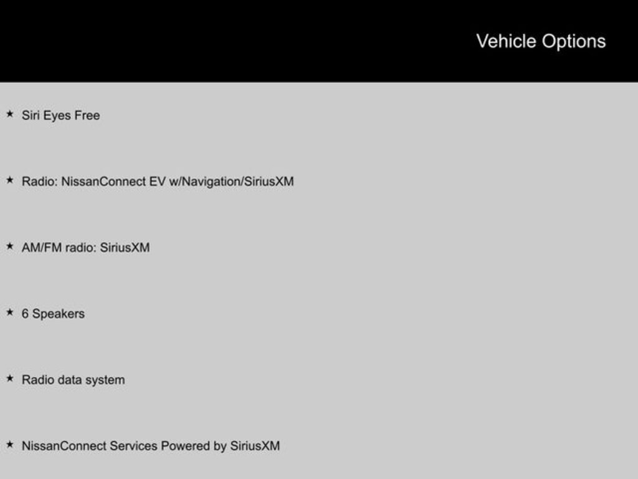Screen dimensions: 638x479
Task: Click the Vehicle Options heading
Action: 540,41
